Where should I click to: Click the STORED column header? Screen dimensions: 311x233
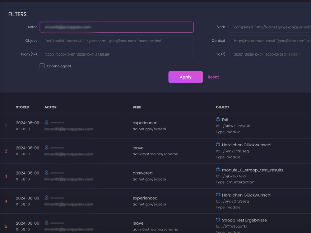[23, 107]
